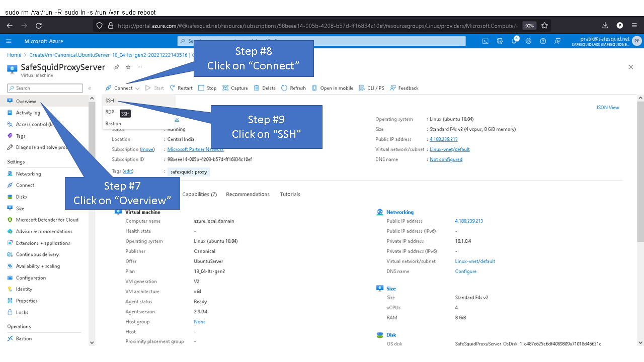Open the browser downloads icon

(x=605, y=26)
